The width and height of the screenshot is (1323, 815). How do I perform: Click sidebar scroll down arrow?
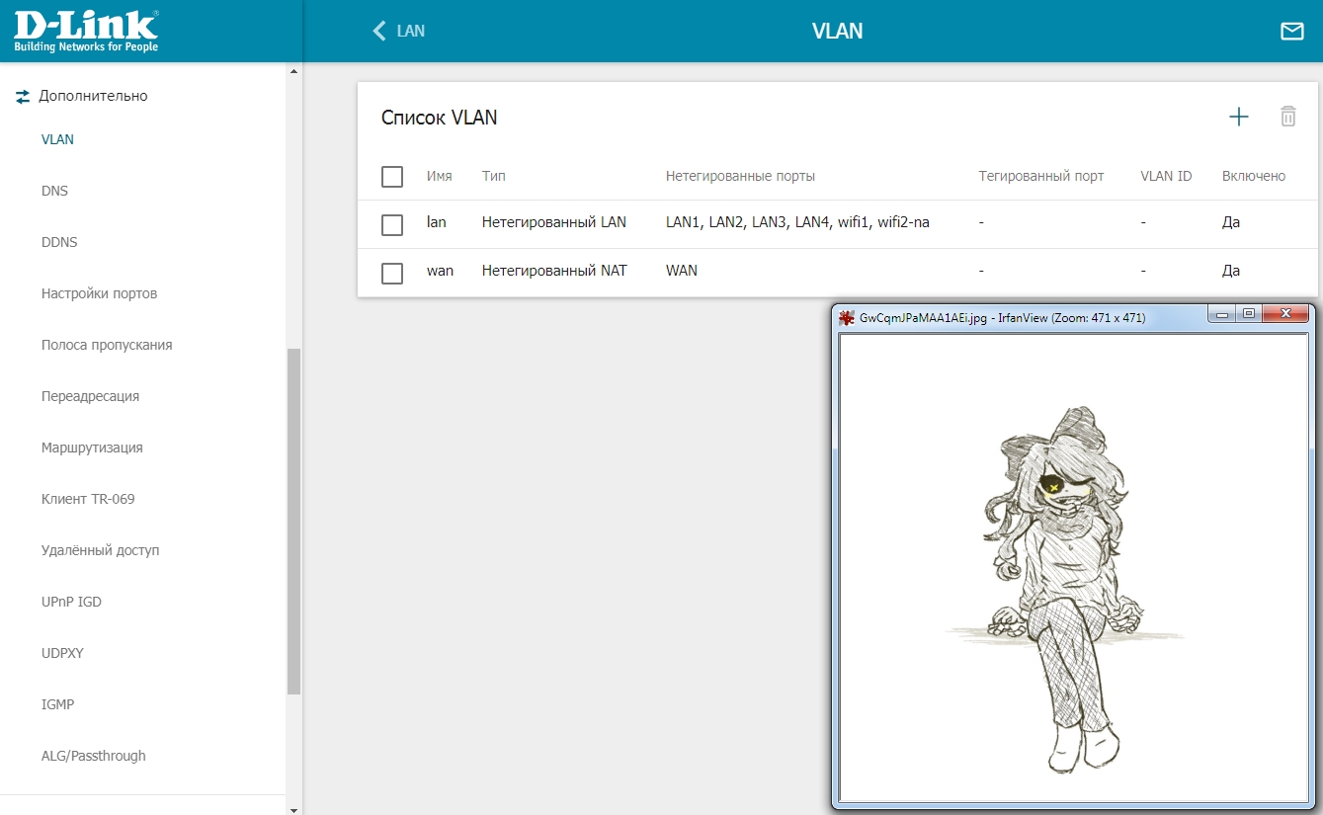292,808
